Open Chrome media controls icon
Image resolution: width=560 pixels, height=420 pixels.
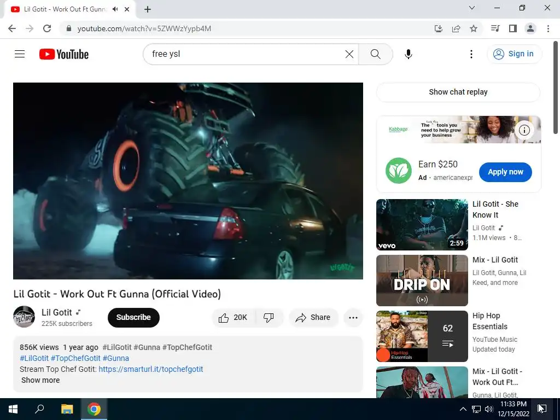click(x=495, y=28)
